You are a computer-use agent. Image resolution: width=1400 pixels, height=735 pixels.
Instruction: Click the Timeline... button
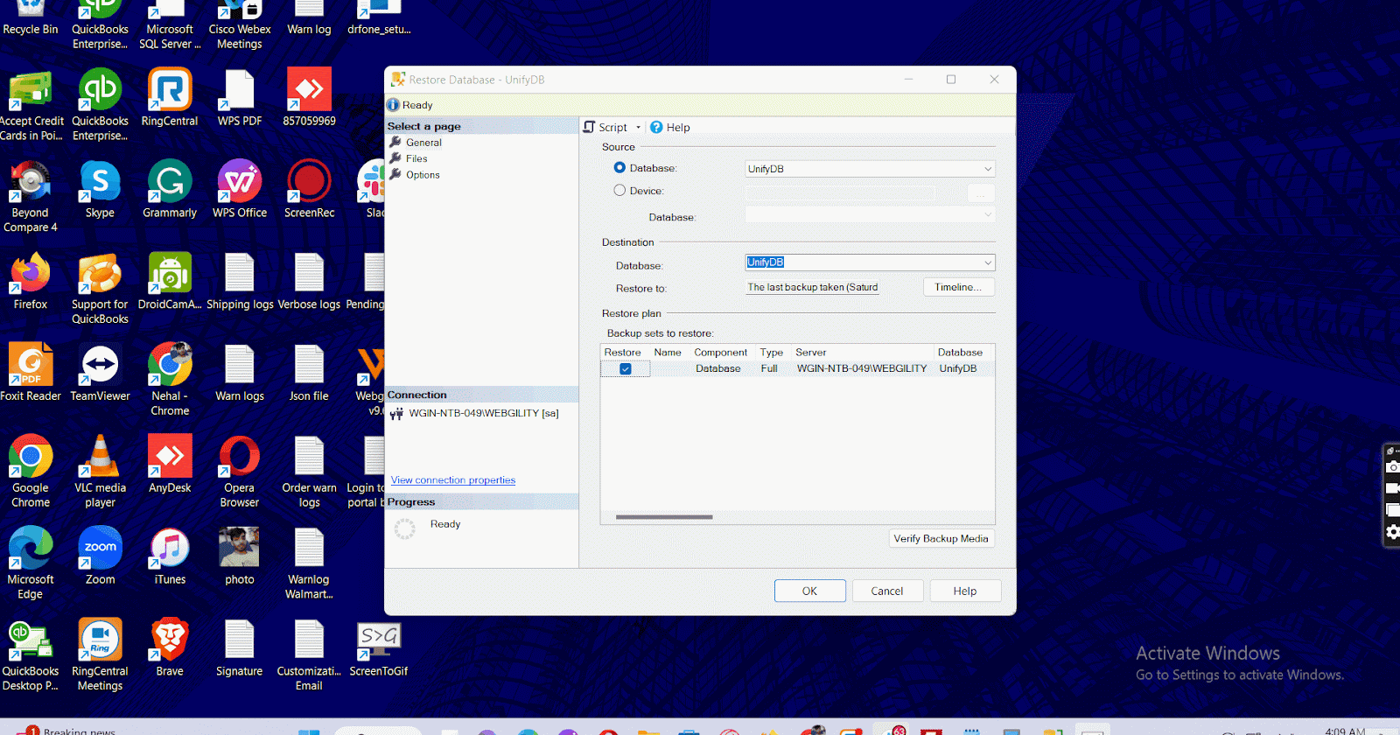[x=958, y=287]
